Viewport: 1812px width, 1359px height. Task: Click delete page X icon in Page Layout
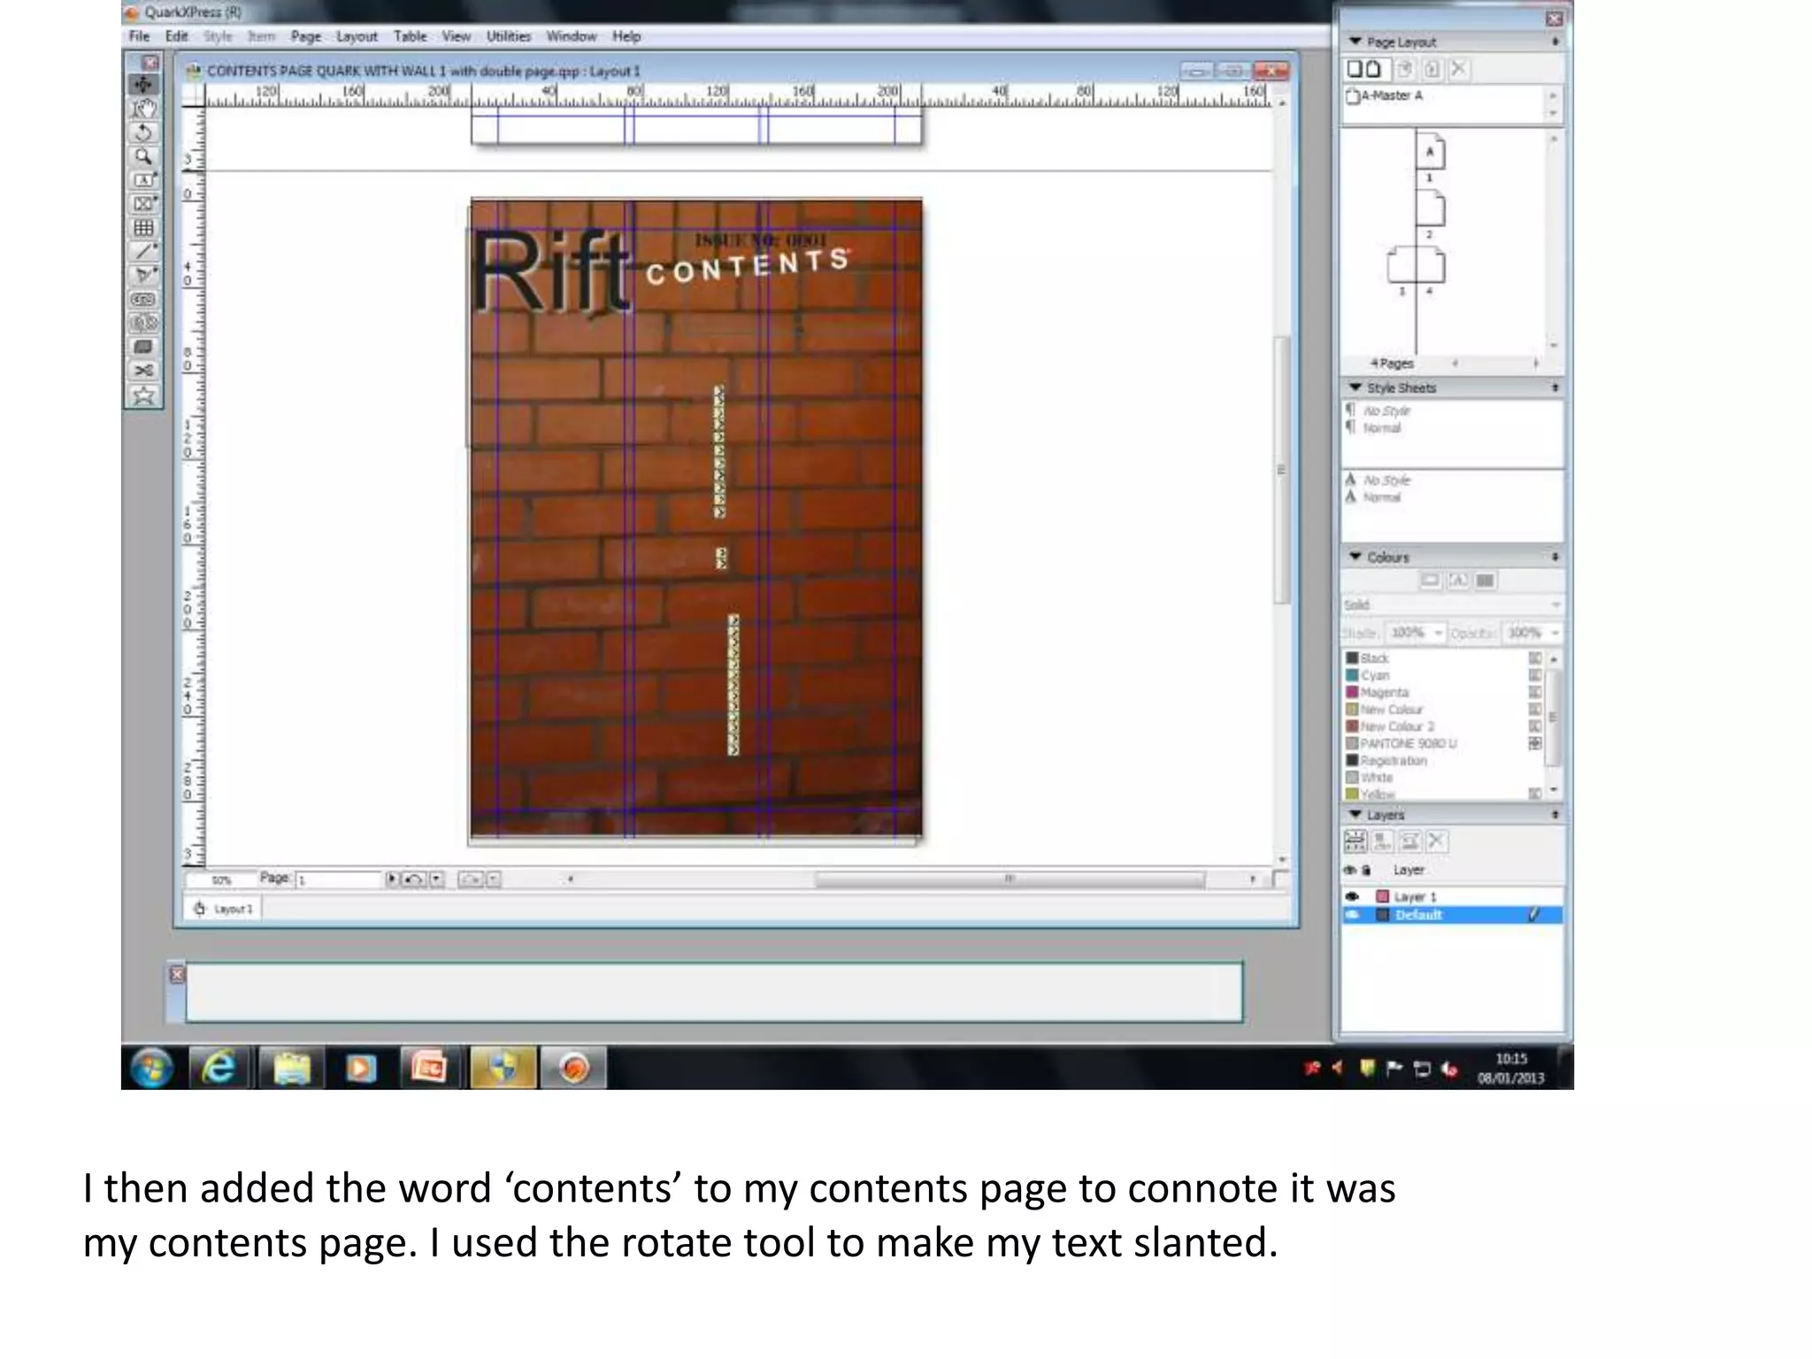pos(1460,69)
